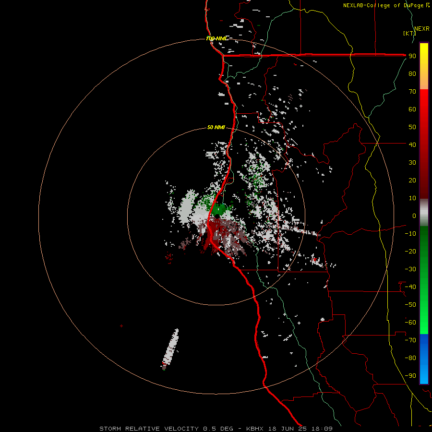Viewport: 432px width, 432px height.
Task: Click the -40 value on the velocity scale
Action: tap(410, 287)
